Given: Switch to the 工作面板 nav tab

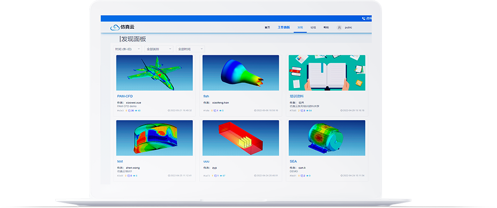Looking at the screenshot, I should [284, 28].
